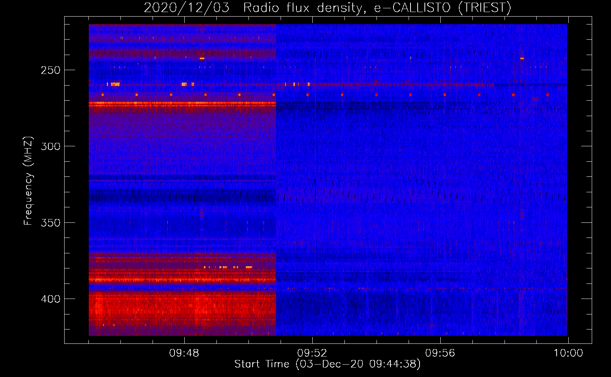
Task: Click the 09:52 time tick label
Action: (312, 353)
